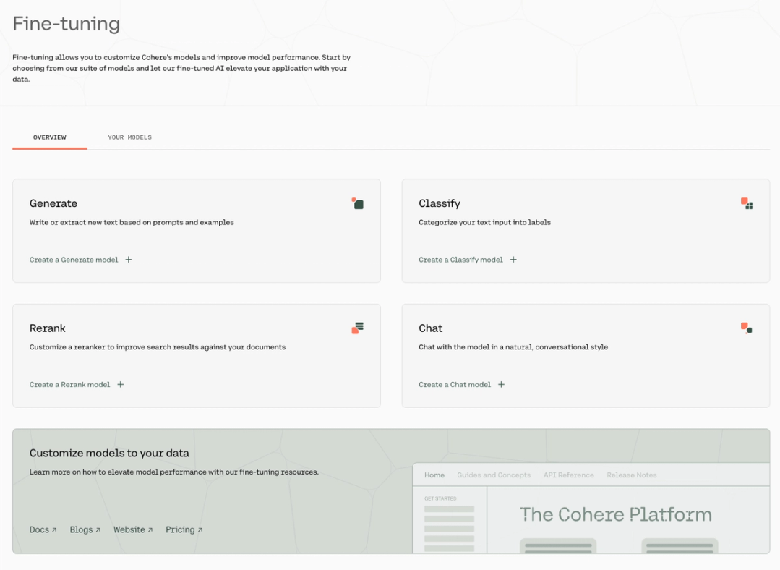Click plus icon beside Create a Chat model

click(501, 385)
